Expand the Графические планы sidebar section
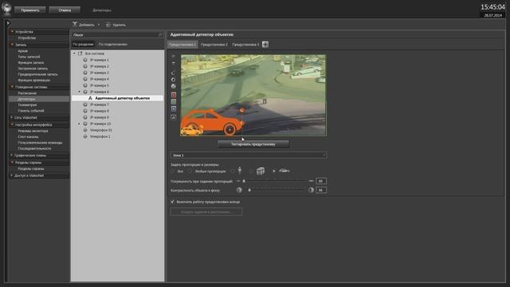This screenshot has height=287, width=510. [12, 155]
